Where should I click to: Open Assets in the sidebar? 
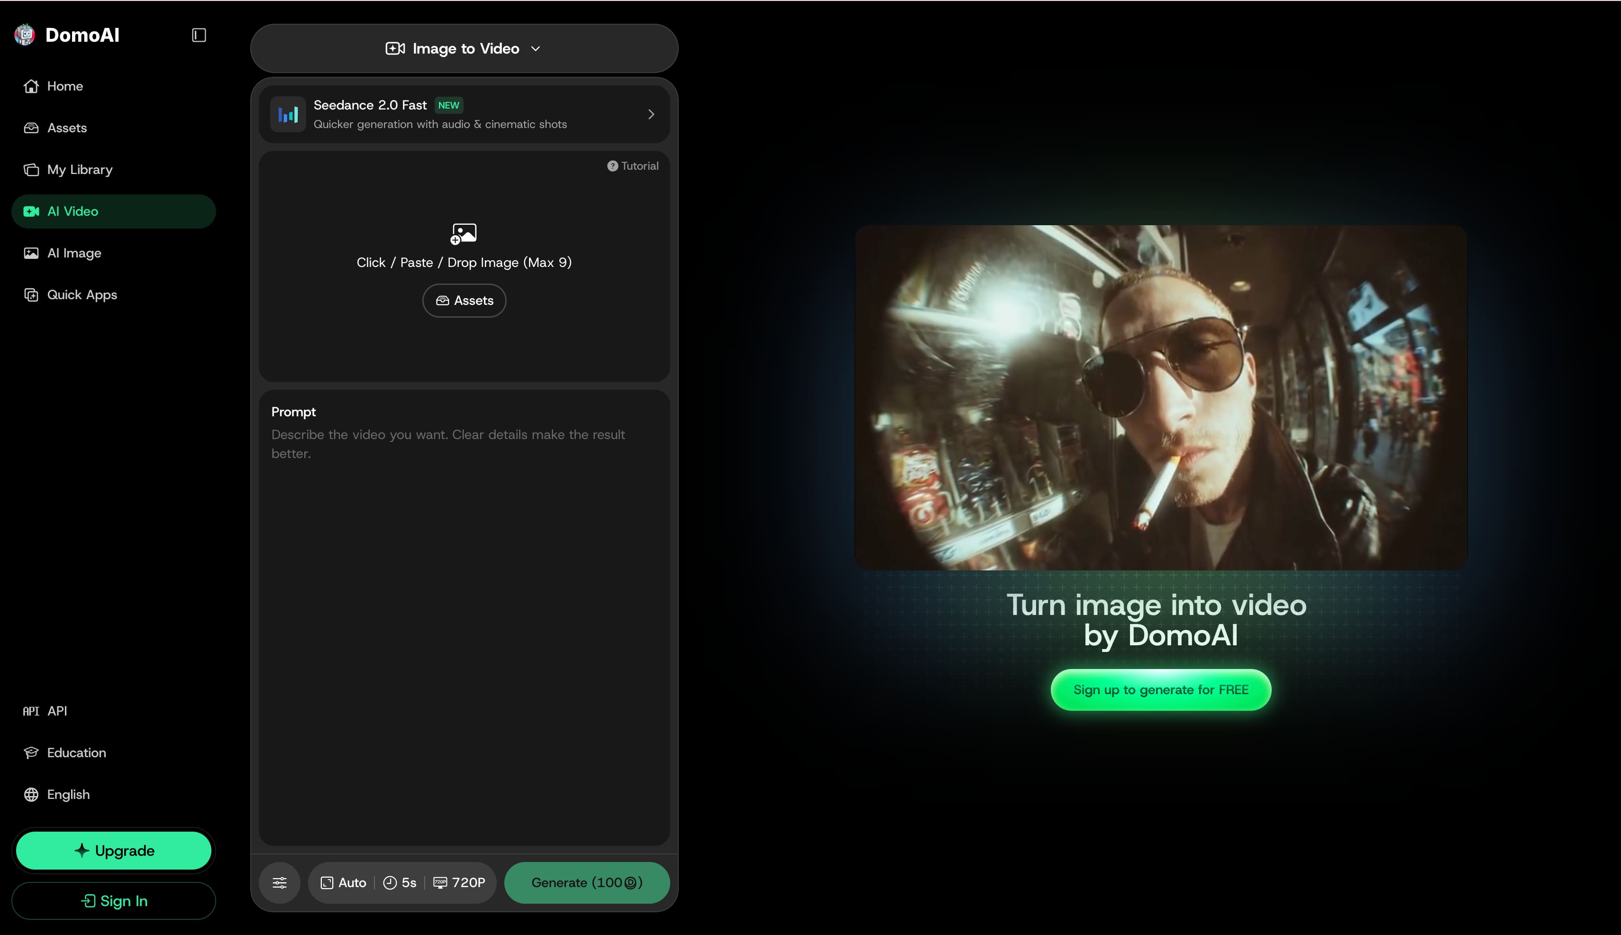(x=114, y=128)
